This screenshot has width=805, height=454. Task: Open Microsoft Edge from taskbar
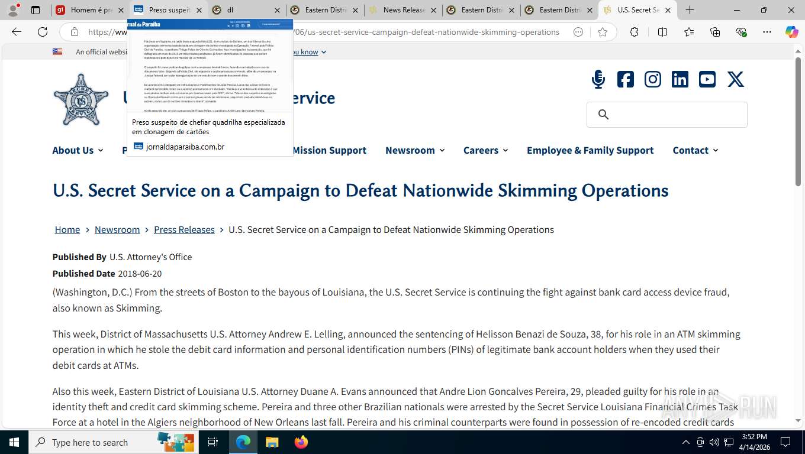pos(243,442)
